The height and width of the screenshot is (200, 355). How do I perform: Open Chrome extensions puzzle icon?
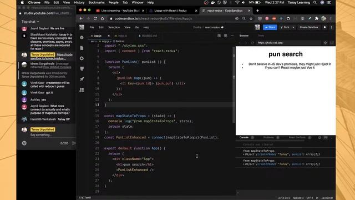(317, 18)
